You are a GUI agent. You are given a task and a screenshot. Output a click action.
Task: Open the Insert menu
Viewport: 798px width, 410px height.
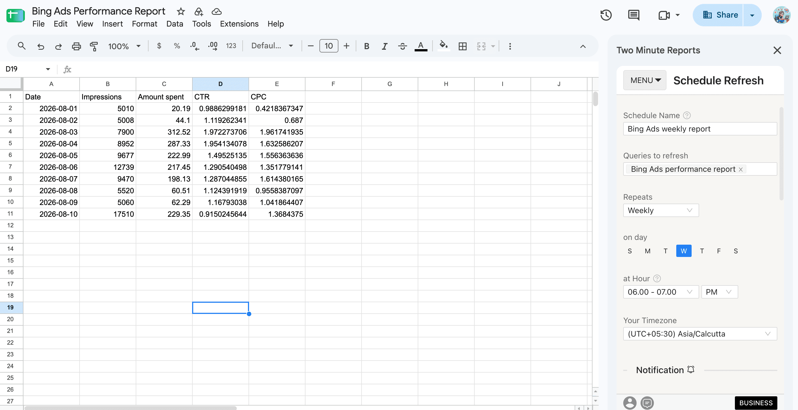[113, 24]
